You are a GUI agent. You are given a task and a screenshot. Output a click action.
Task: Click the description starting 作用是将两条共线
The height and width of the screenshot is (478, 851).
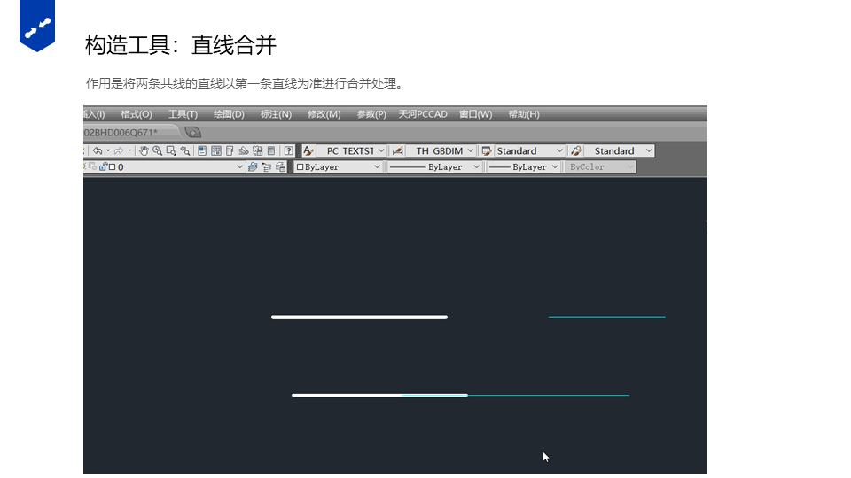point(245,83)
